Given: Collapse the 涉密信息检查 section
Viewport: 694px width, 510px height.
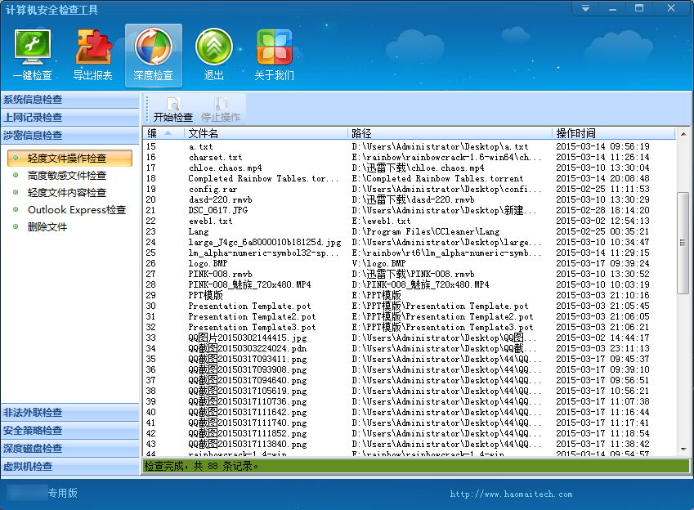Looking at the screenshot, I should point(70,136).
